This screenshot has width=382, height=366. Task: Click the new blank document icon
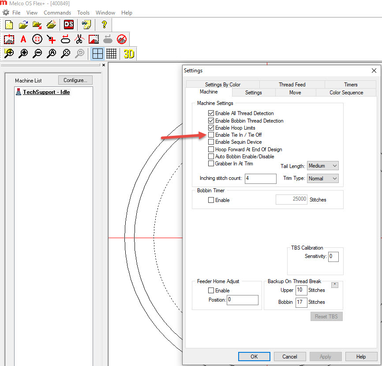(x=9, y=25)
